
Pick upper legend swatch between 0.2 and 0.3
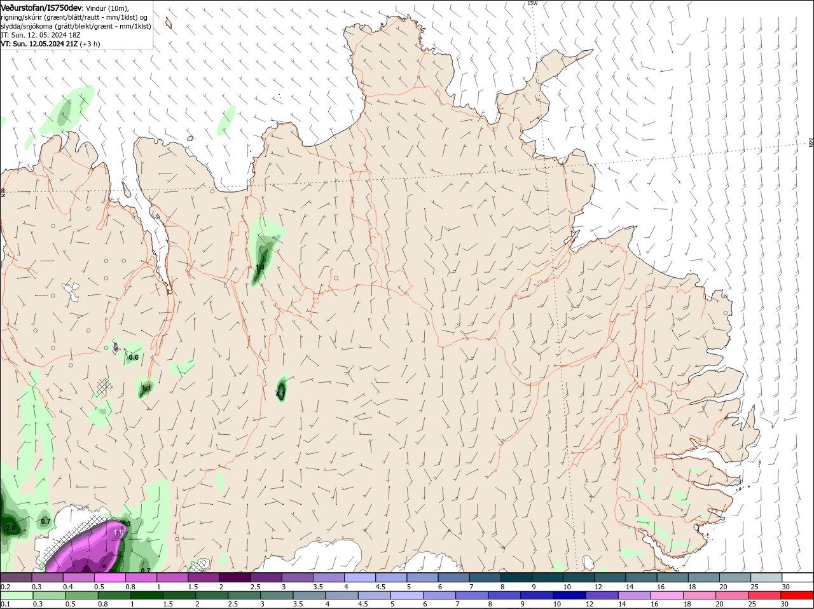point(16,577)
